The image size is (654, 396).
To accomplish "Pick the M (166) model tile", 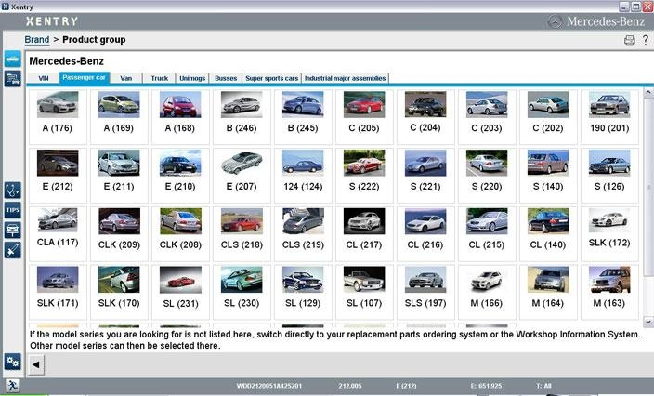I will 487,292.
